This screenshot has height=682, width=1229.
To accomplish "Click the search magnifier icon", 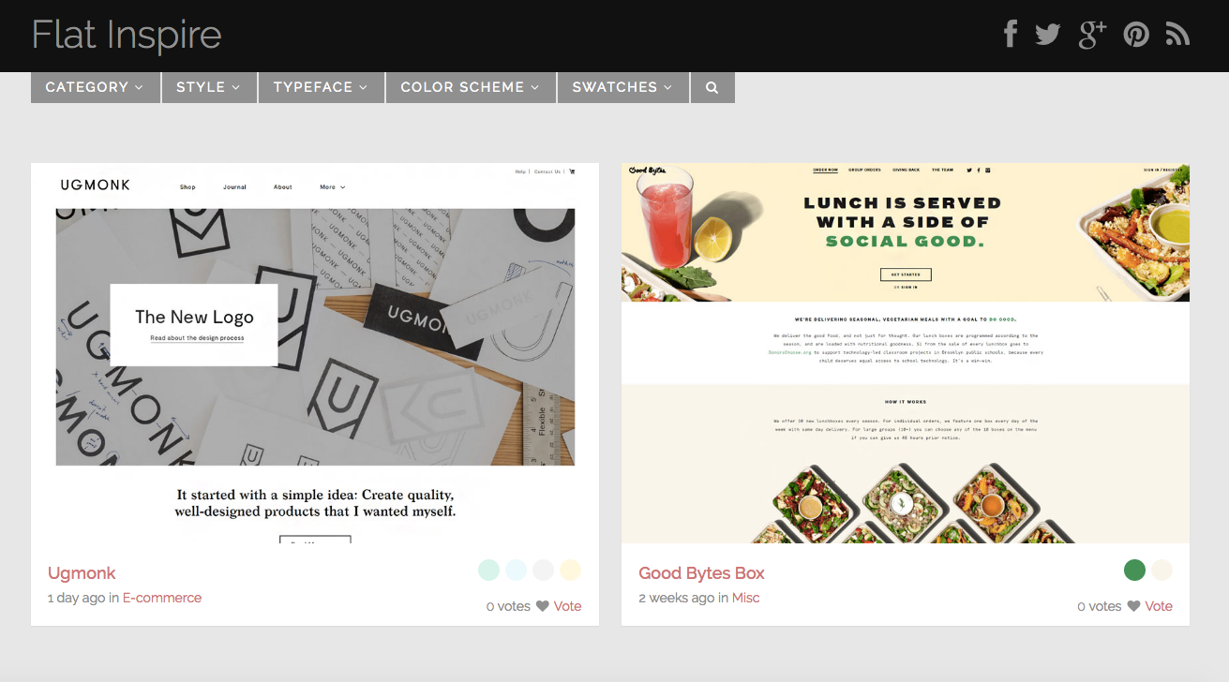I will click(x=712, y=87).
